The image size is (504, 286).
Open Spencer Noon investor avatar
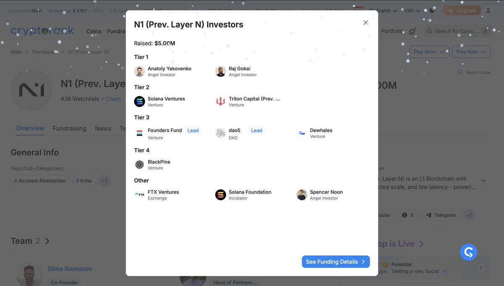[x=302, y=194]
